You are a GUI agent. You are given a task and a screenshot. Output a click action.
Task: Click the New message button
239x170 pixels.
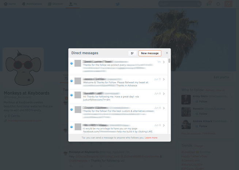150,53
